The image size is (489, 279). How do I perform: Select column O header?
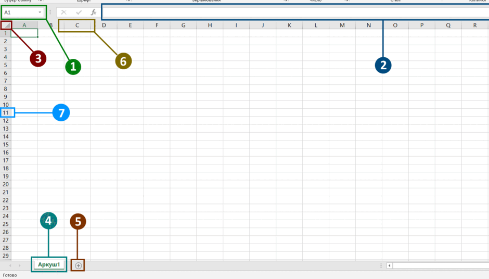(x=395, y=26)
